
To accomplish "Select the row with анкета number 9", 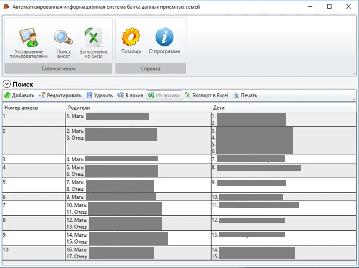I will 179,238.
